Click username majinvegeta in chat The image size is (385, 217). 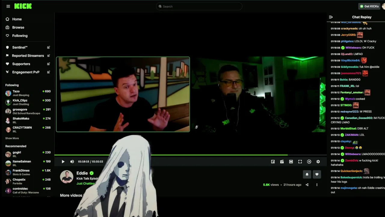click(x=348, y=188)
